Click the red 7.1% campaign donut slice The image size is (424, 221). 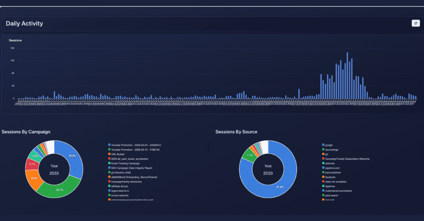31,164
